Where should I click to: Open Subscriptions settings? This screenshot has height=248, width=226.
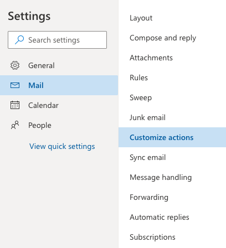(x=152, y=237)
